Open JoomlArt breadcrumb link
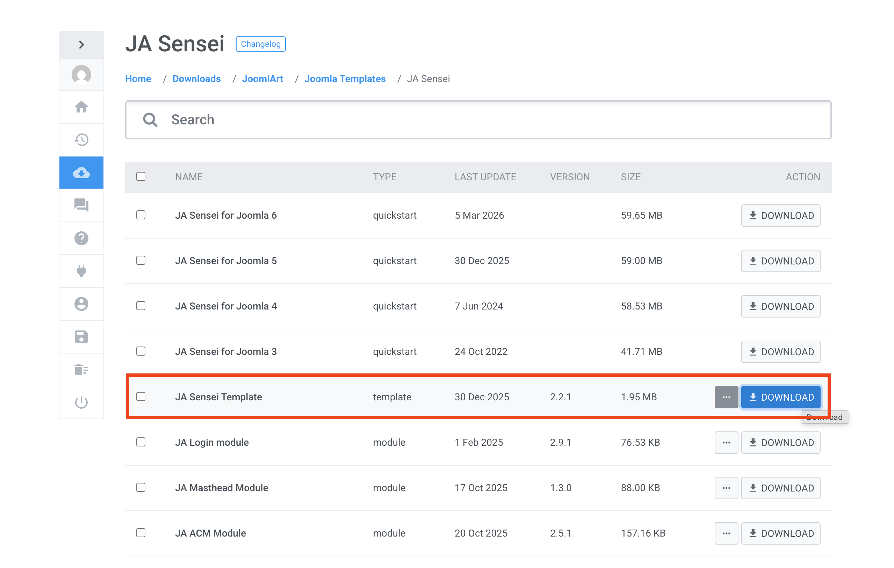Viewport: 894px width, 568px height. point(262,79)
